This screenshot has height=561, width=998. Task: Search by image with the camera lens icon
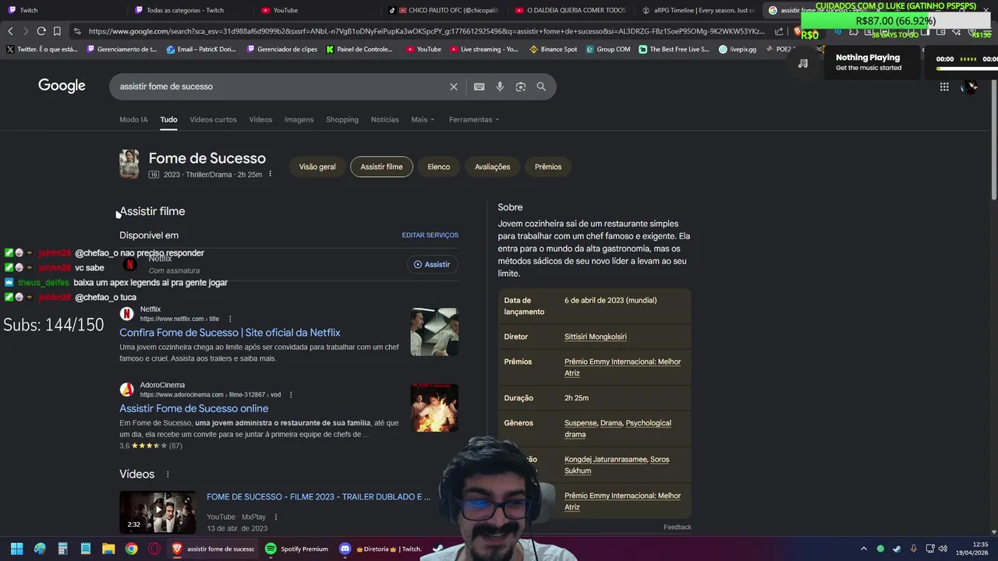point(521,86)
